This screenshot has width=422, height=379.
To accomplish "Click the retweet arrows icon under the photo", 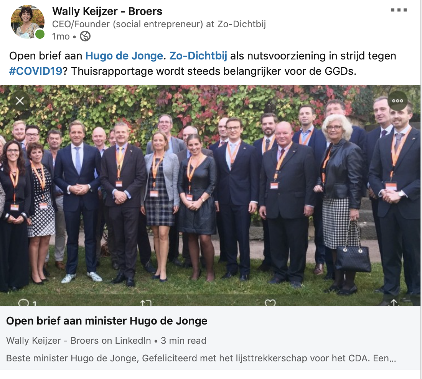I will pos(146,303).
